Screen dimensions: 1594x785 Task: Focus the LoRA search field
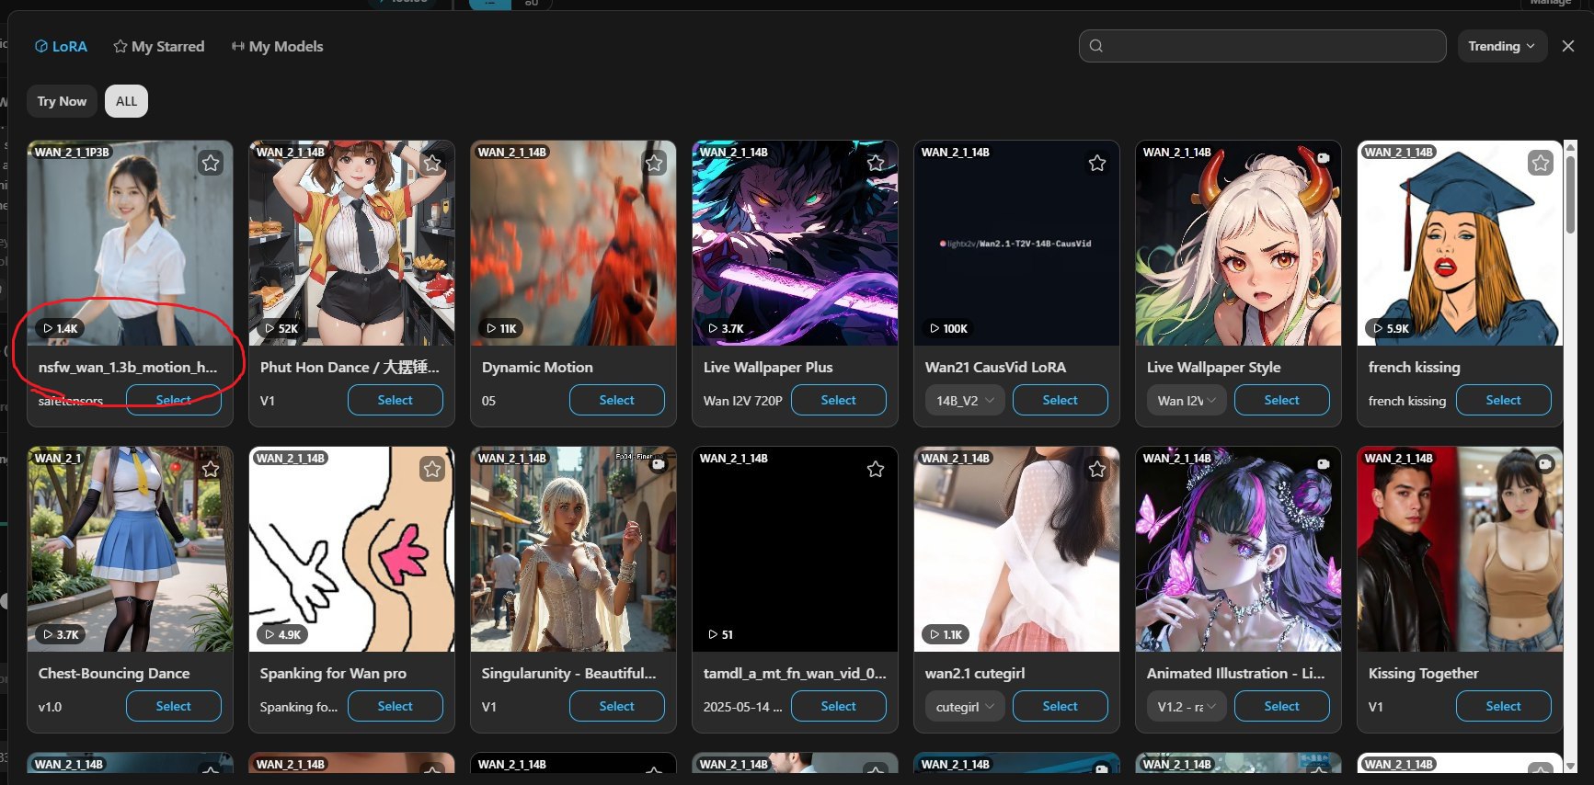1262,46
